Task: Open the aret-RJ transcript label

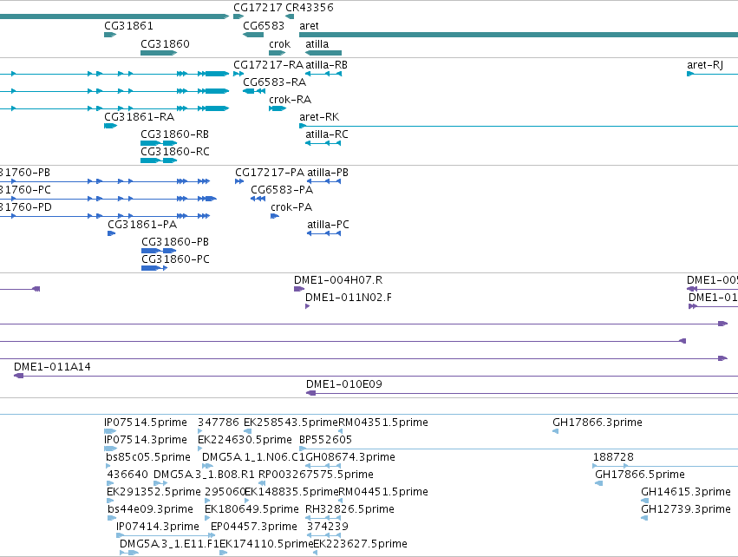Action: (x=705, y=64)
